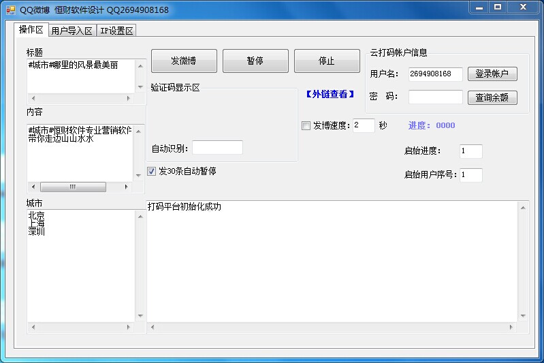Click the 暂停 button
Screen dimensions: 544x363
click(x=255, y=61)
